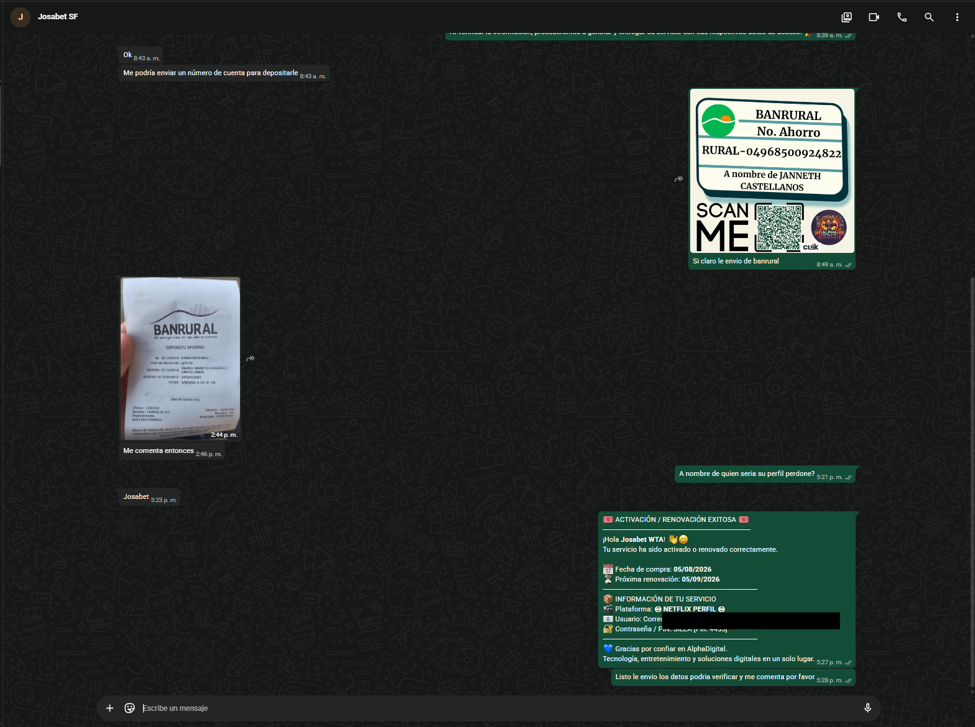Select the message 'Me podría enviar un número de cuenta'
This screenshot has height=727, width=975.
tap(224, 73)
